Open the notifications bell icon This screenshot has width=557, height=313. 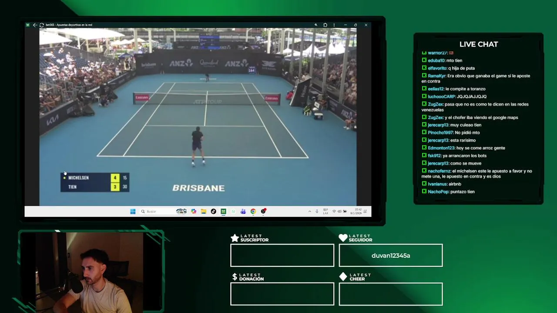(365, 211)
